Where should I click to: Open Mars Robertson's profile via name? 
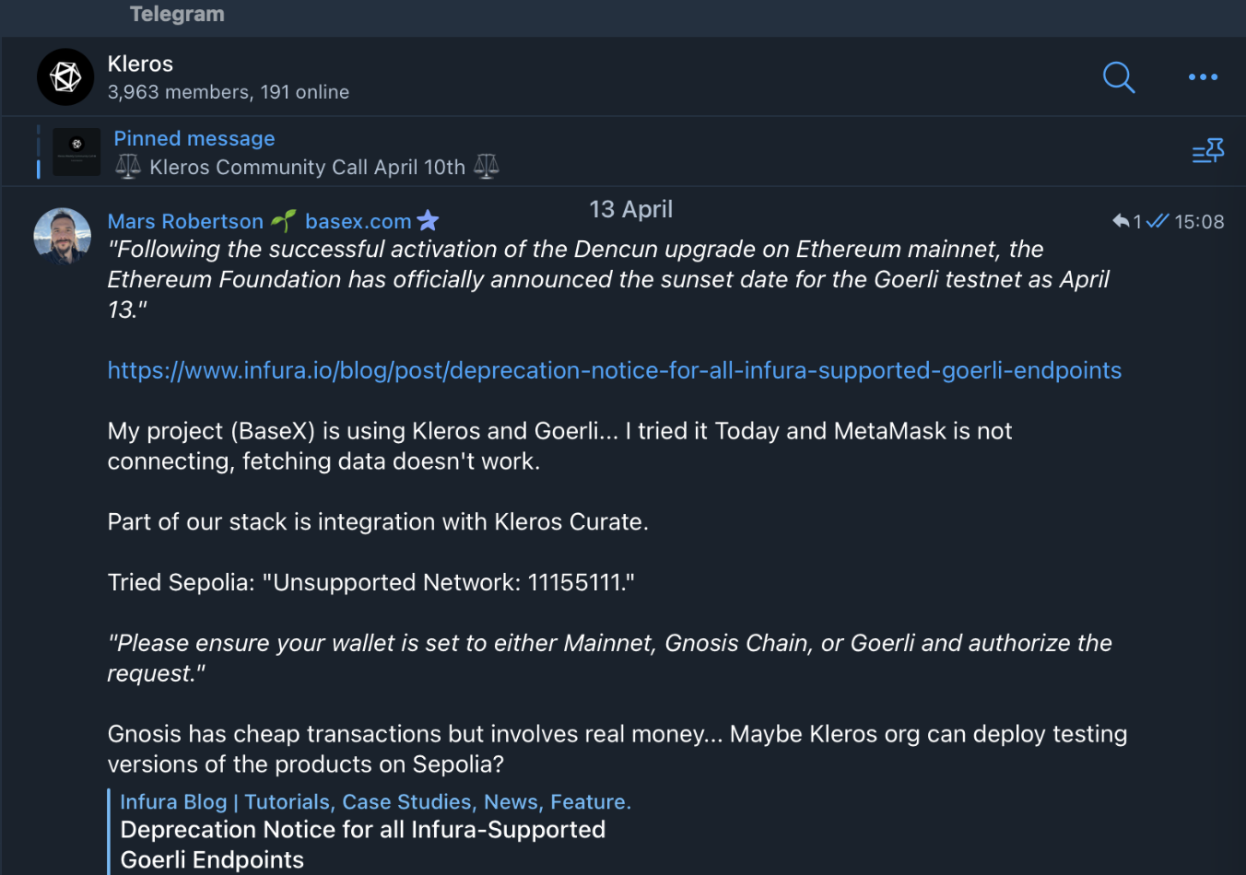click(185, 222)
